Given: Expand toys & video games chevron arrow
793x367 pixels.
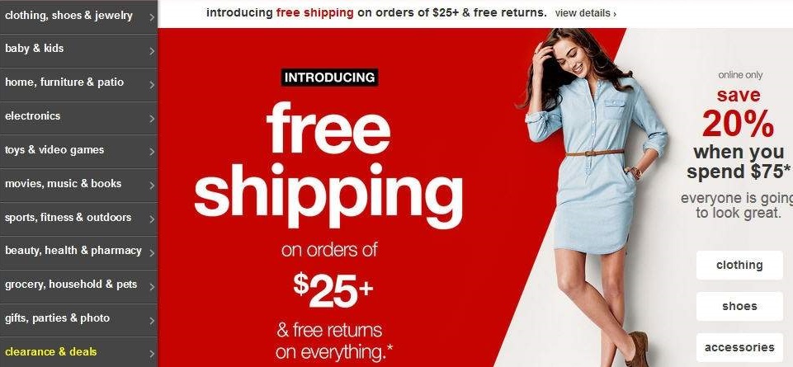Looking at the screenshot, I should click(152, 152).
